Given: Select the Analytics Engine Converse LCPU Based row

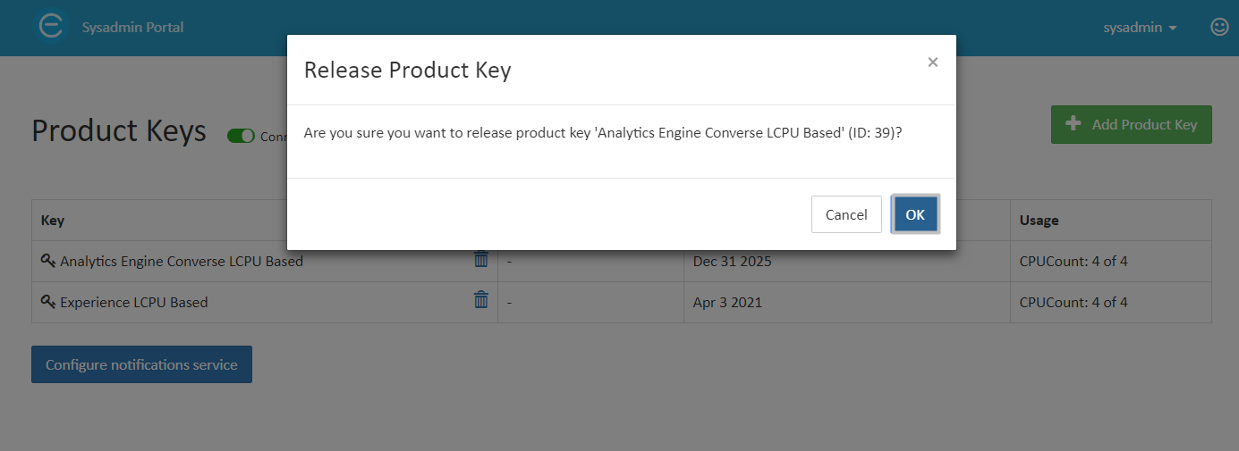Looking at the screenshot, I should coord(622,262).
